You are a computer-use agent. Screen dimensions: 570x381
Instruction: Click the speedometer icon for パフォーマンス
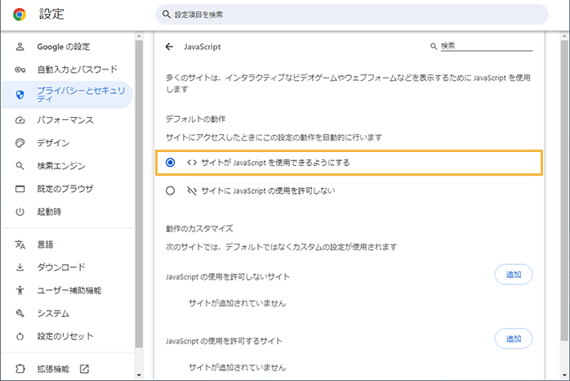[20, 120]
